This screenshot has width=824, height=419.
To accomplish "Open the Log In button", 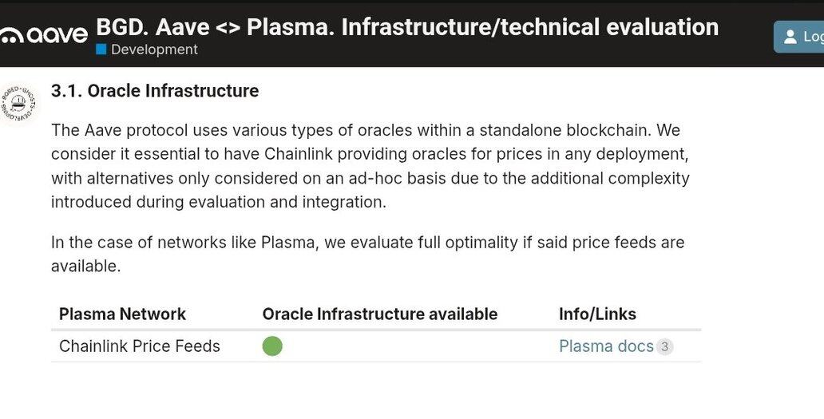I will (x=799, y=37).
